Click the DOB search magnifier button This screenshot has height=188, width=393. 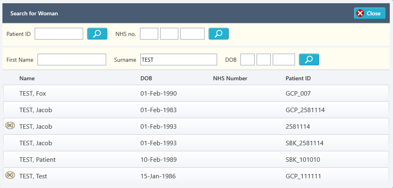coord(309,60)
